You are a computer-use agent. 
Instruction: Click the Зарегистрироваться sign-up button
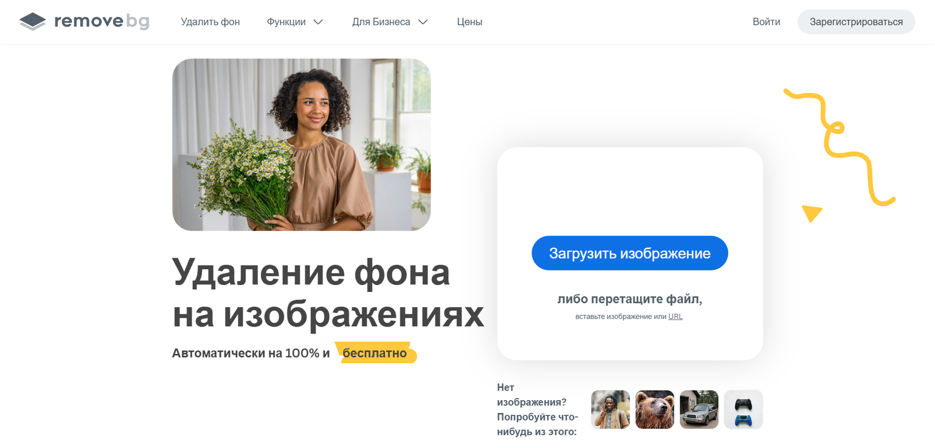click(856, 22)
